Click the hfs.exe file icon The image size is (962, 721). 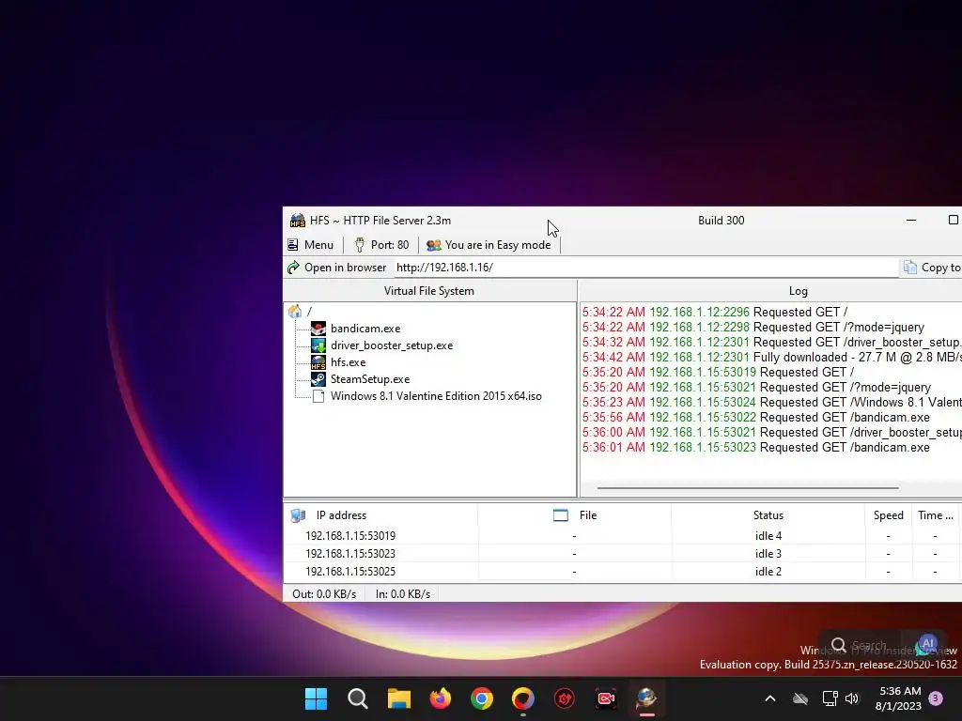(x=318, y=362)
